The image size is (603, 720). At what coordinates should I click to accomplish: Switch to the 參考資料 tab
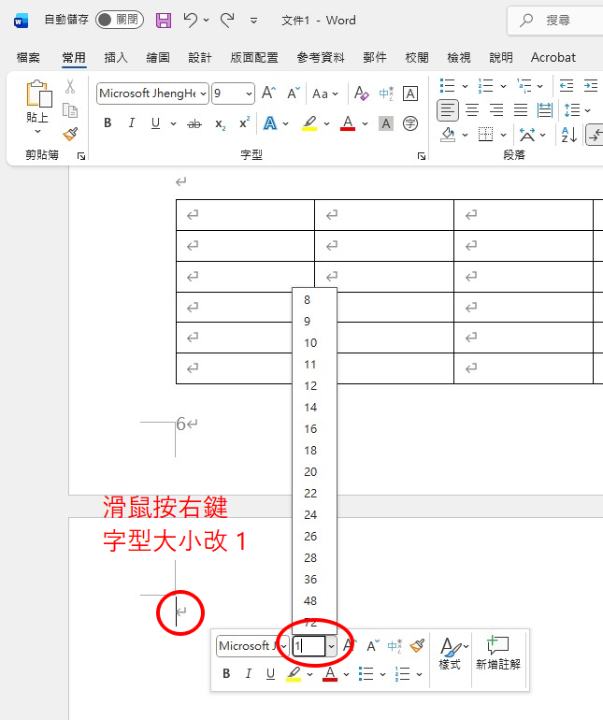pyautogui.click(x=321, y=57)
